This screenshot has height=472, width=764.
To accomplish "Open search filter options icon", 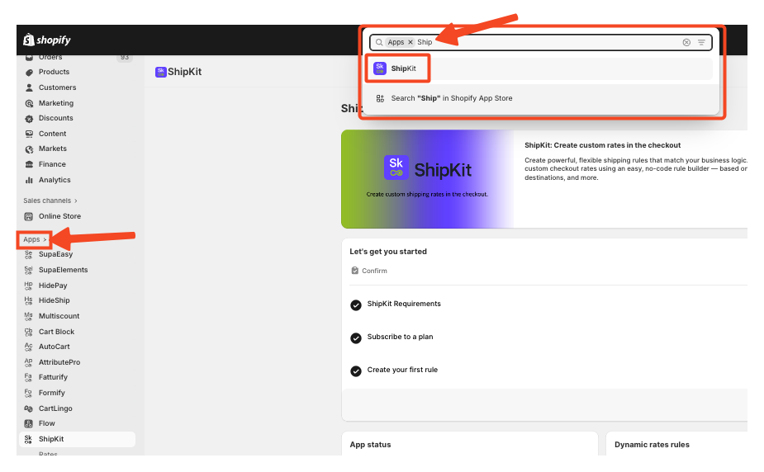I will tap(701, 42).
